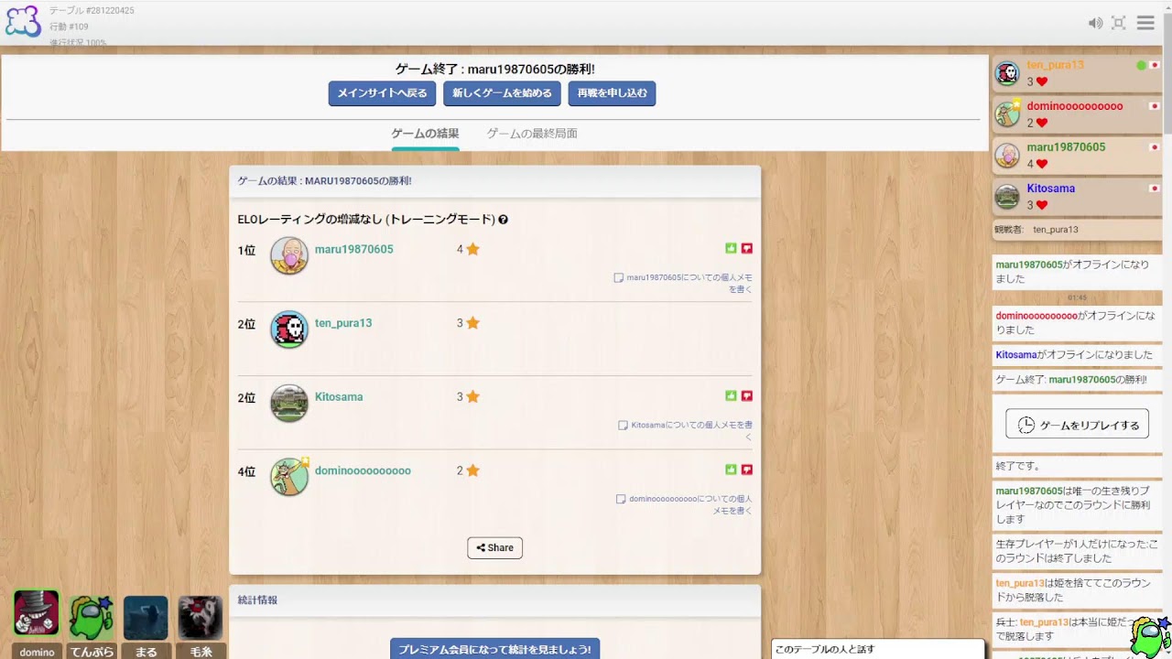This screenshot has height=659, width=1172.
Task: Open ten_pura13 profile link in results
Action: 343,323
